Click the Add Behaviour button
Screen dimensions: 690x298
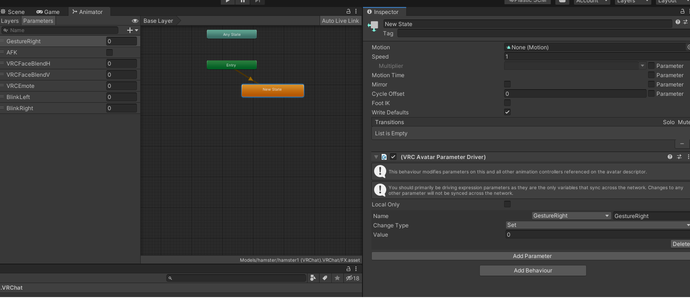(x=533, y=270)
